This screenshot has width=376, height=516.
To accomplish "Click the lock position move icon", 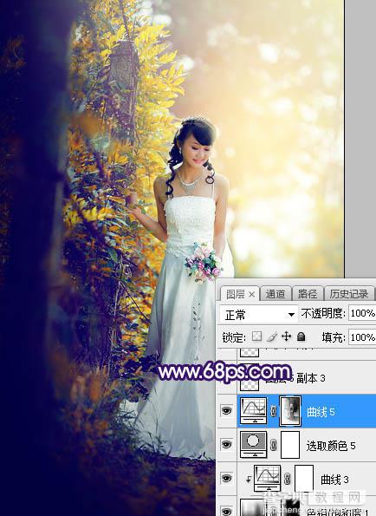I will click(x=286, y=336).
